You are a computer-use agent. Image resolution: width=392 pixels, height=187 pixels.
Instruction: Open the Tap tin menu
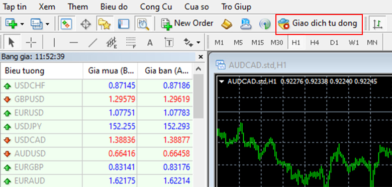point(15,6)
